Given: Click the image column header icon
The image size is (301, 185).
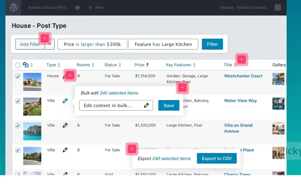Looking at the screenshot, I should 26,65.
